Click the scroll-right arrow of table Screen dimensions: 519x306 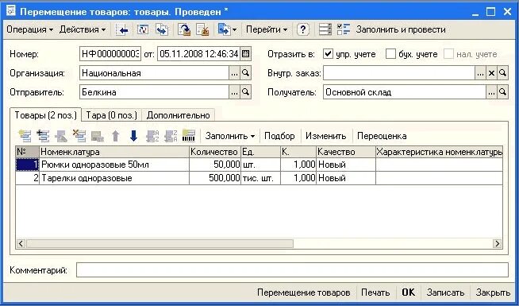coord(497,244)
